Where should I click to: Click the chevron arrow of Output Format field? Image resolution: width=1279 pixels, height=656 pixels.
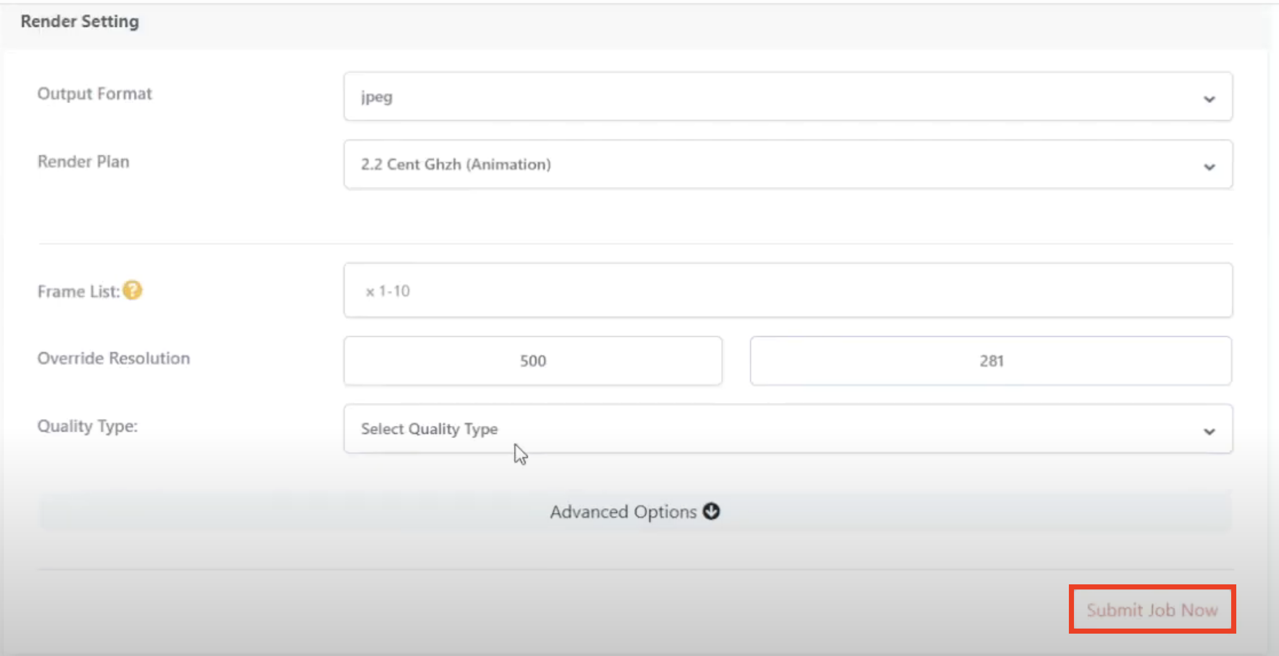[1209, 99]
